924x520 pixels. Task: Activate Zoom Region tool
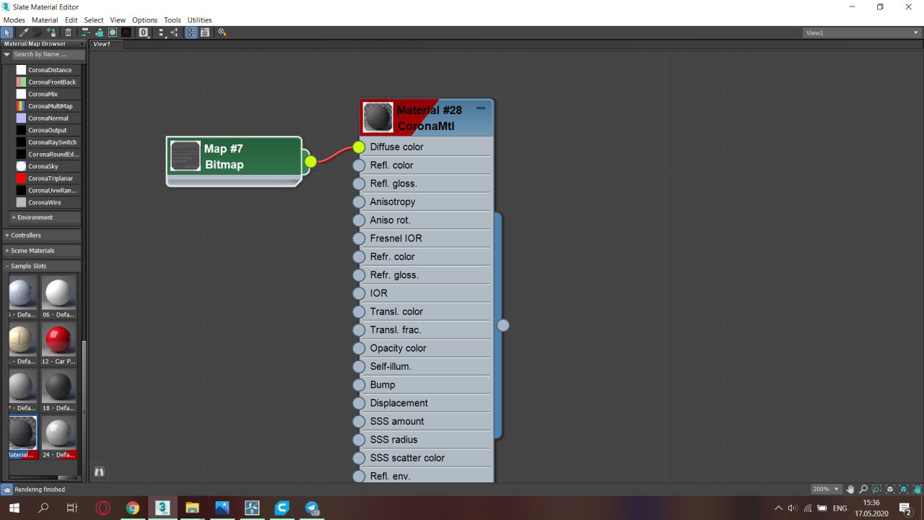876,489
